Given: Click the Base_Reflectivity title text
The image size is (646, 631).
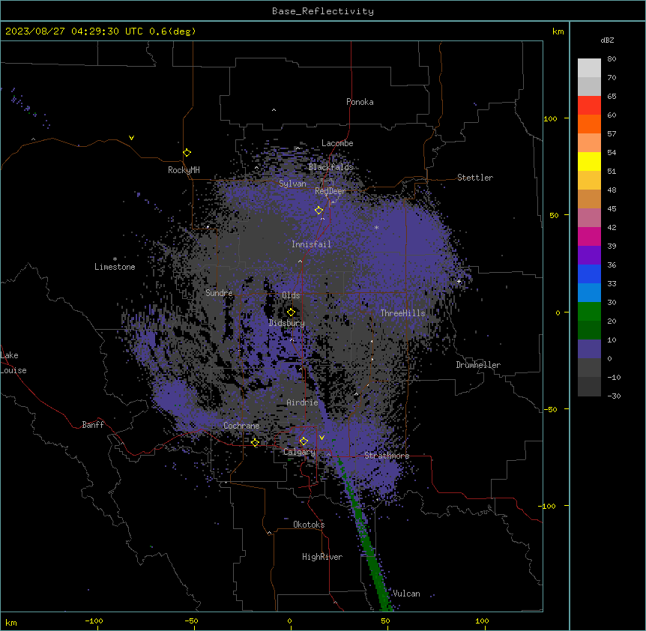Looking at the screenshot, I should pos(323,11).
